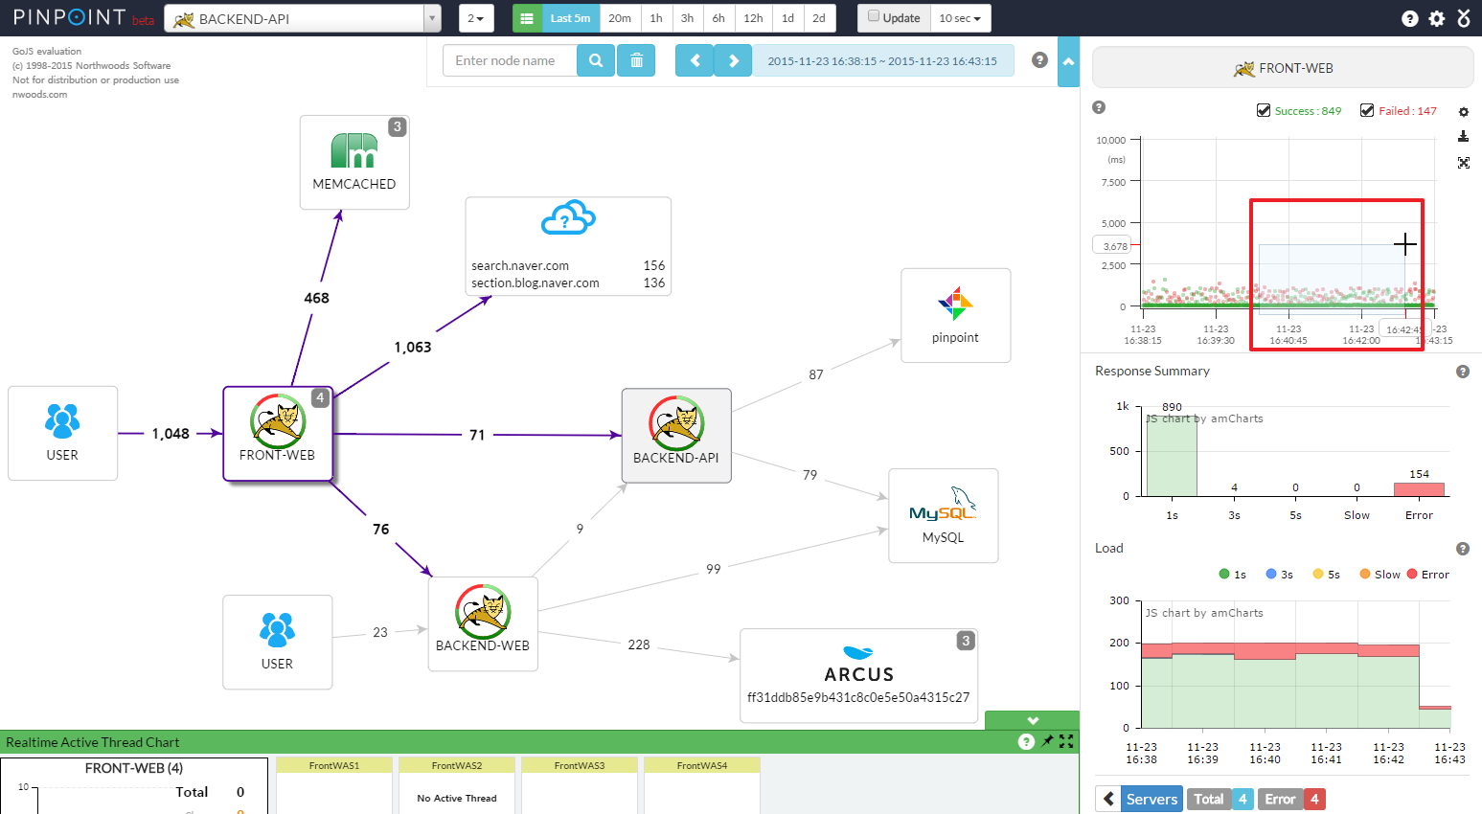Select Last 5m time period
1482x814 pixels.
point(570,18)
